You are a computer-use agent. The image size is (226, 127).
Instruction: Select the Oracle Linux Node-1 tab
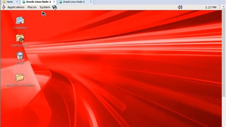[x=38, y=2]
